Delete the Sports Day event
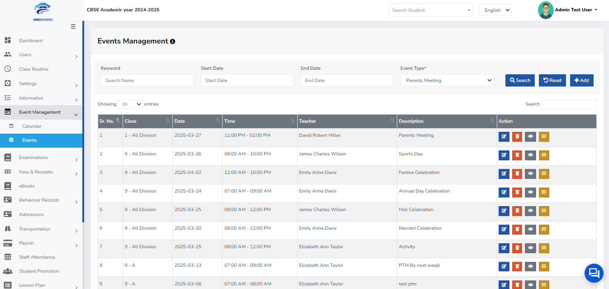This screenshot has height=289, width=609. [x=517, y=155]
